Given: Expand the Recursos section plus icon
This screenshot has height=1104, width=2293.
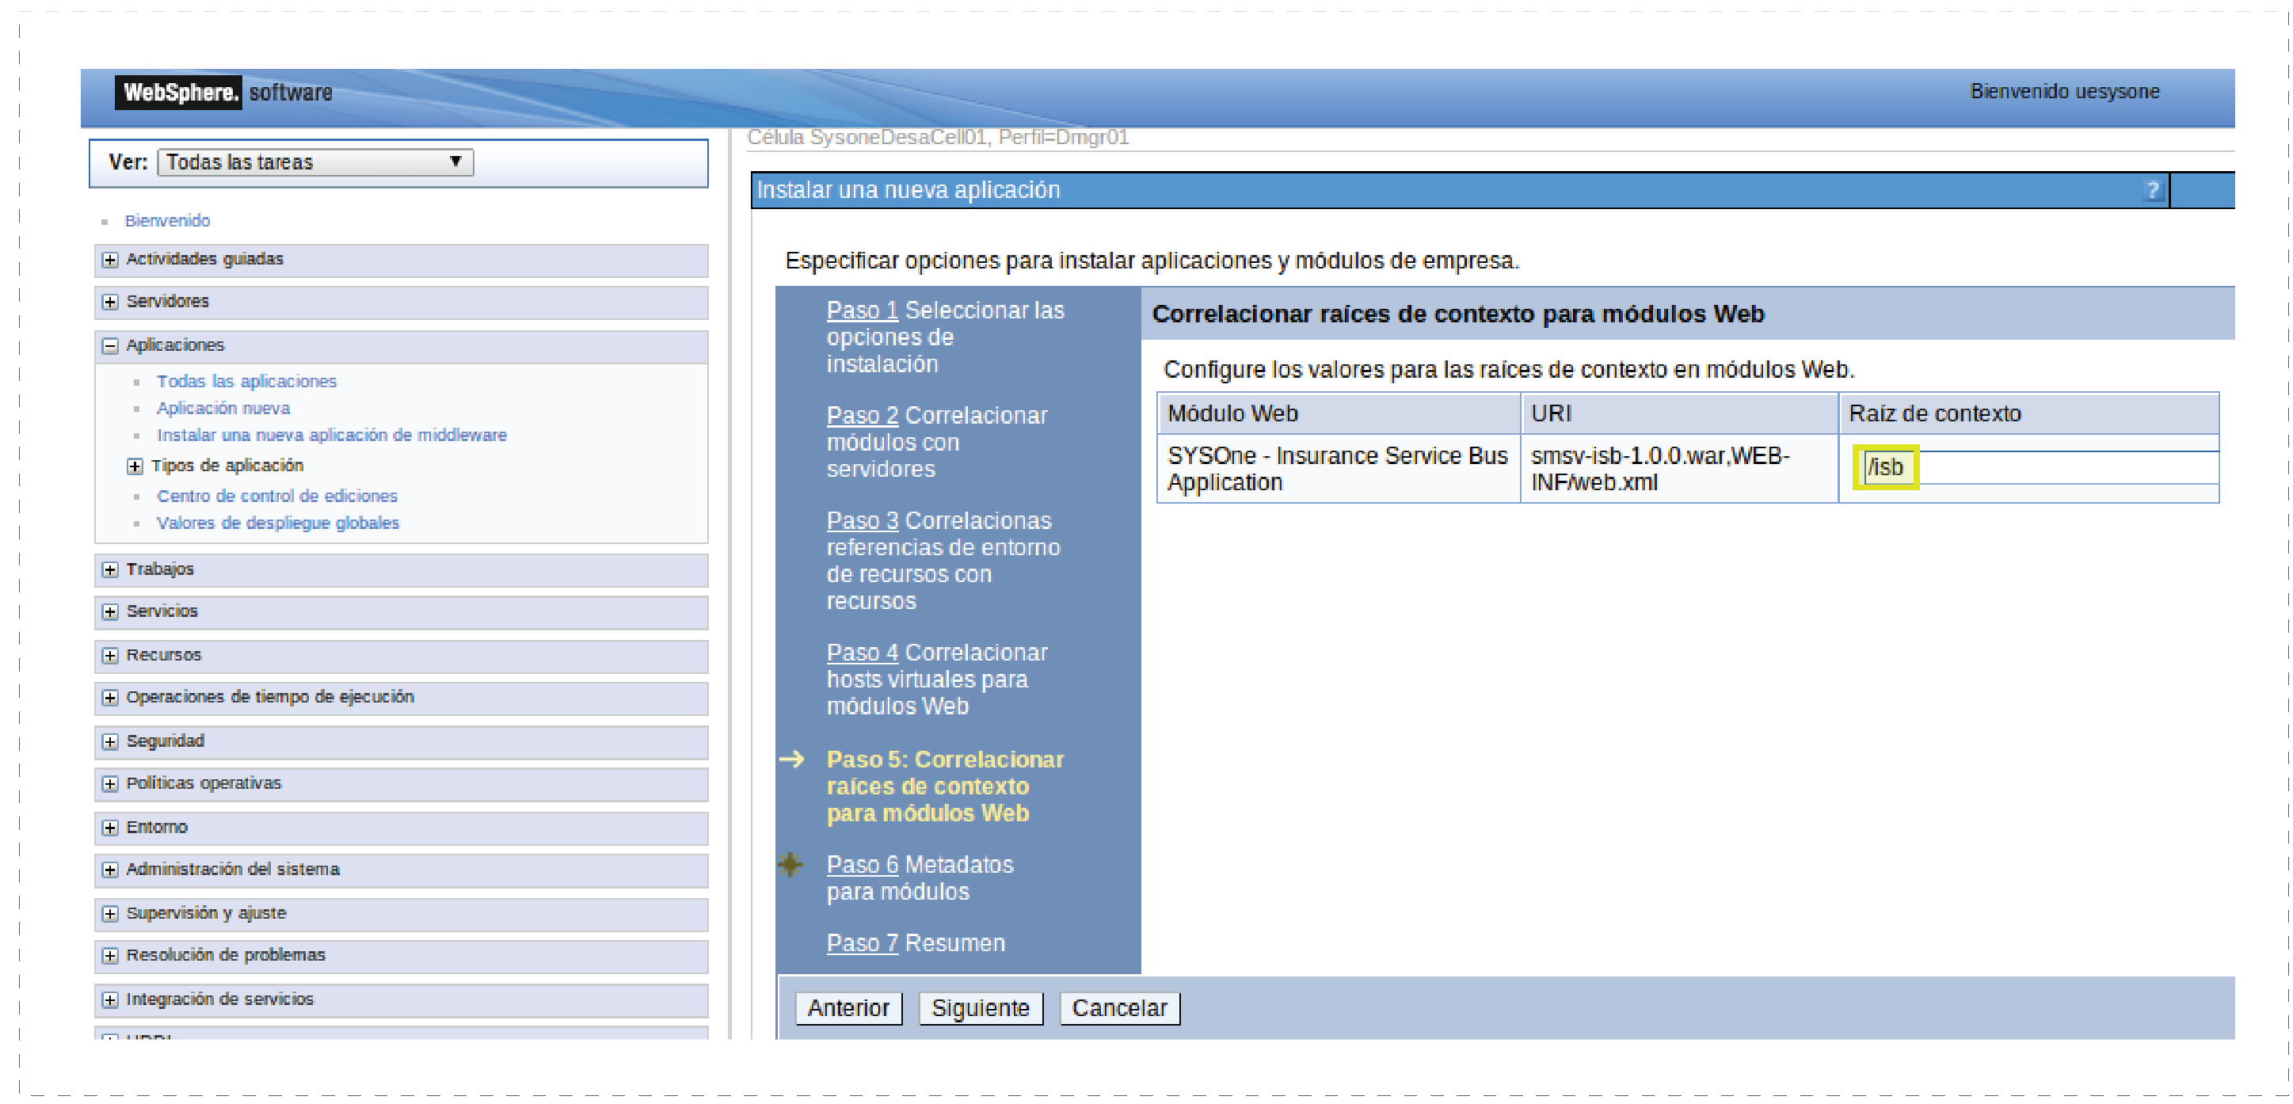Looking at the screenshot, I should 109,655.
